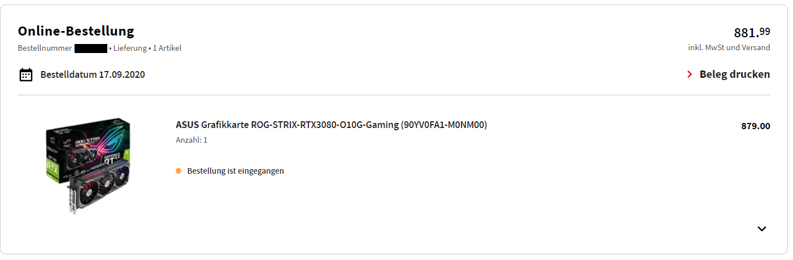Viewport: 793px width, 260px height.
Task: Click the green GeForce RTX stripe on the box
Action: coord(52,164)
